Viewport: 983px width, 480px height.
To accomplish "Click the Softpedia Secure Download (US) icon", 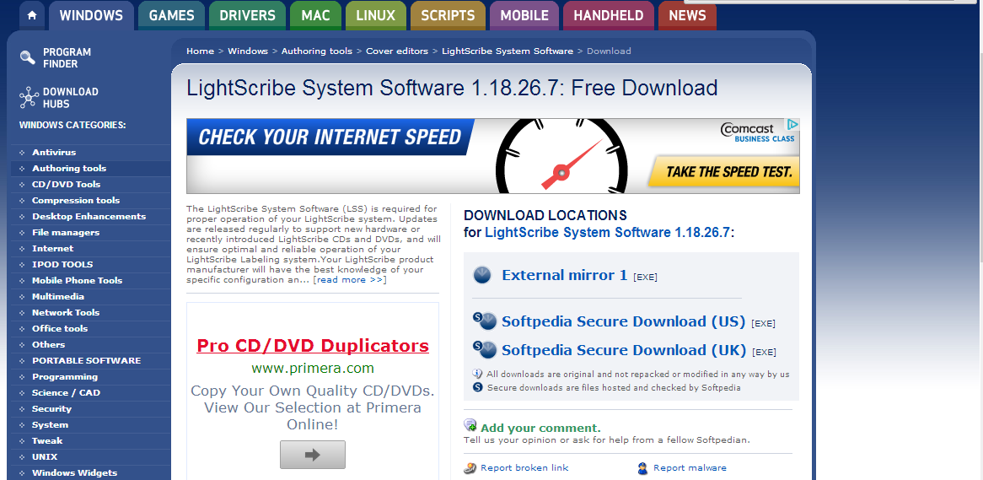I will click(x=484, y=321).
